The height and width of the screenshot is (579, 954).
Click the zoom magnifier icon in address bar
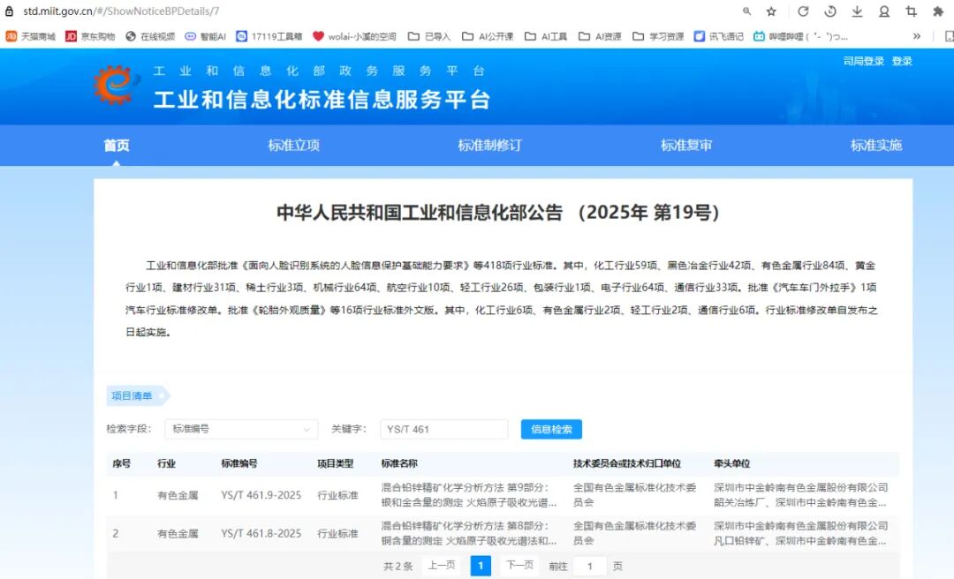pos(746,11)
